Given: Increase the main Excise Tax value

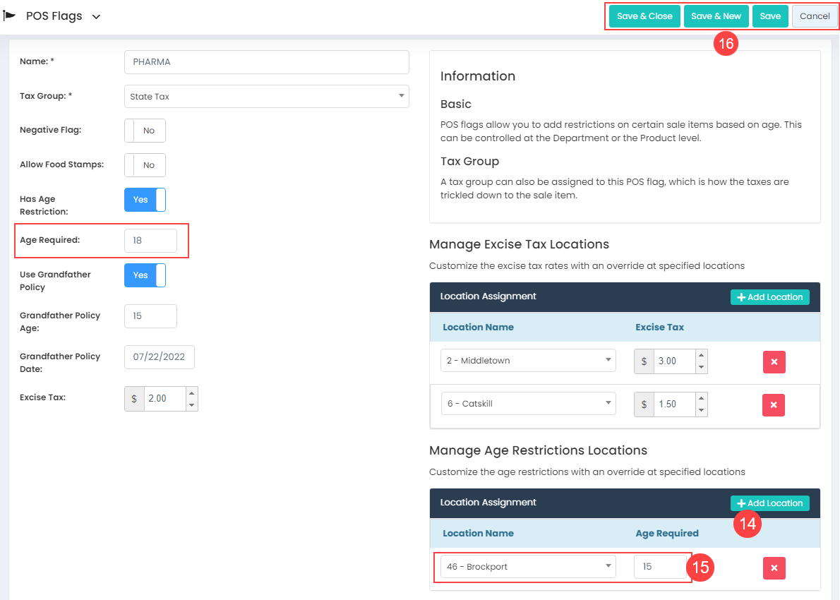Looking at the screenshot, I should (191, 392).
